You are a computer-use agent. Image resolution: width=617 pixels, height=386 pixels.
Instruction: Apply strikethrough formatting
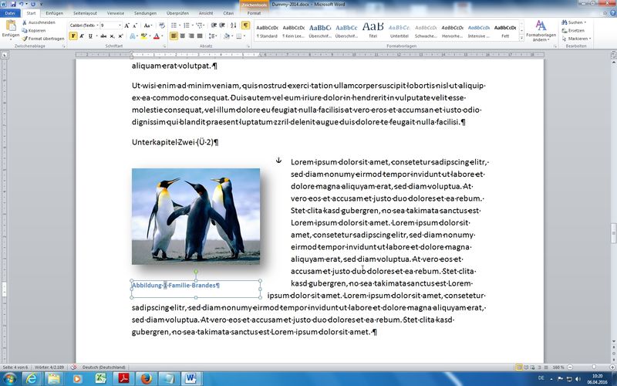pos(103,36)
